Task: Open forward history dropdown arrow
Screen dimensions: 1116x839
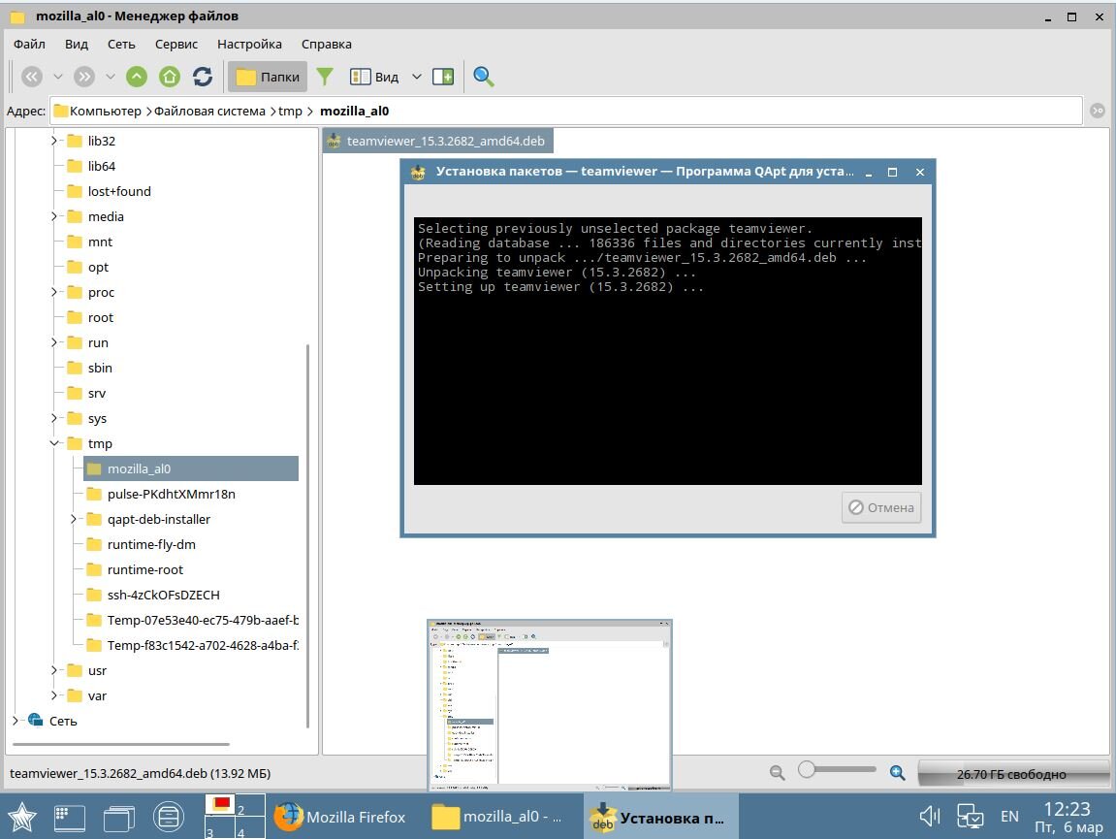Action: 111,77
